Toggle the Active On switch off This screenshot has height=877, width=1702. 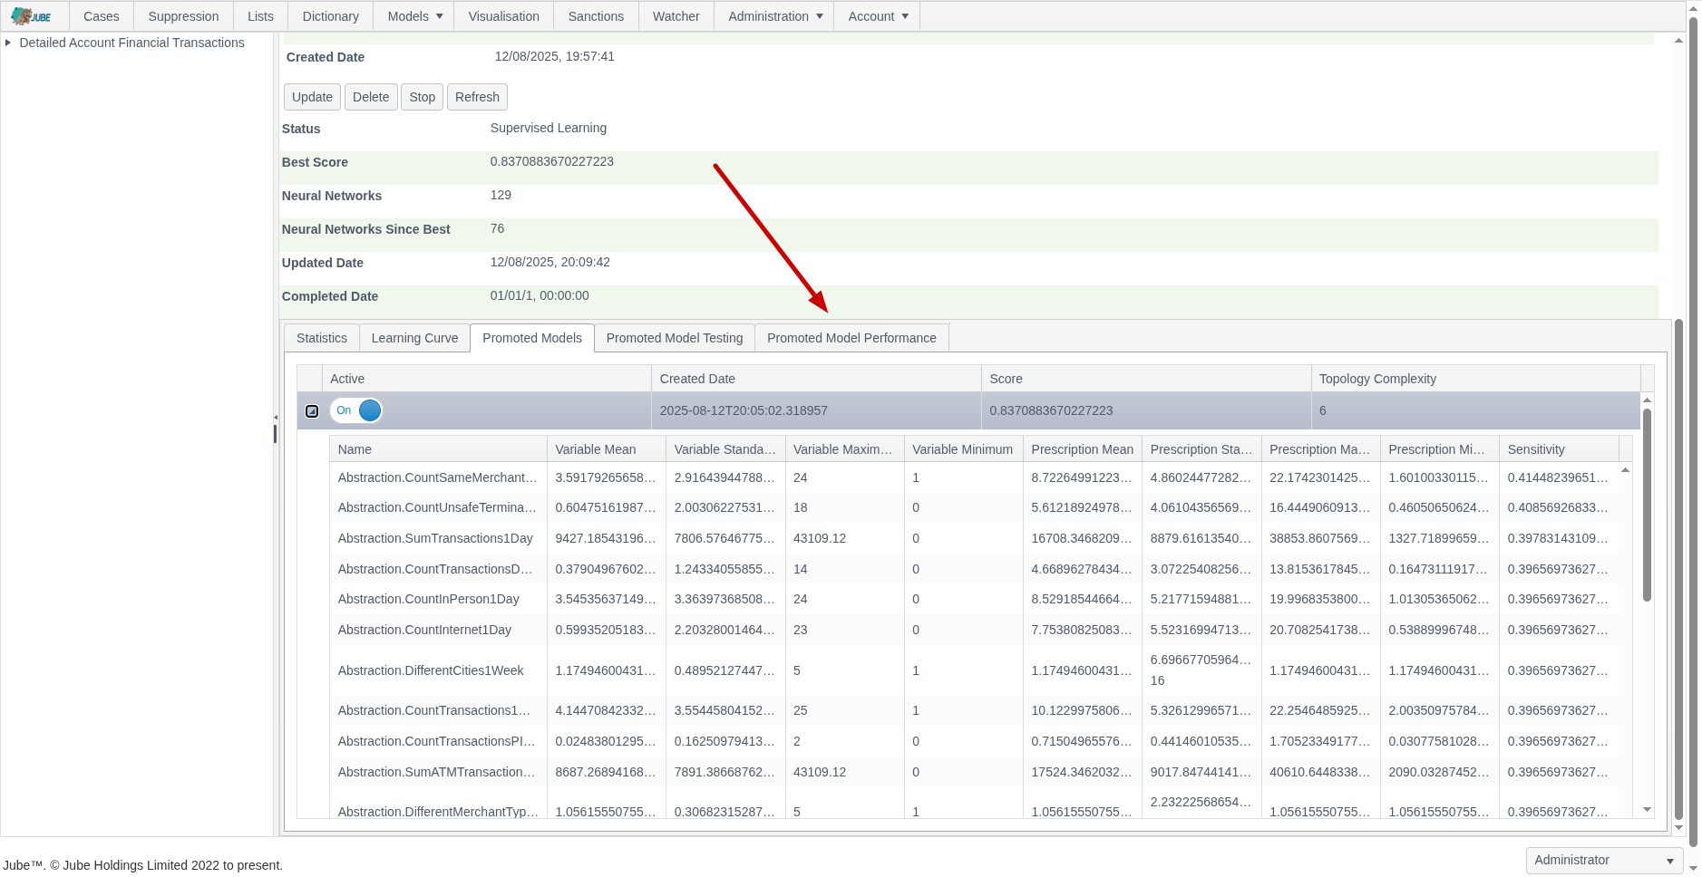click(x=356, y=410)
